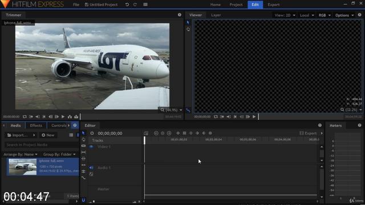The image size is (365, 205).
Task: Select the Viewer hand pan tool
Action: pyautogui.click(x=188, y=29)
